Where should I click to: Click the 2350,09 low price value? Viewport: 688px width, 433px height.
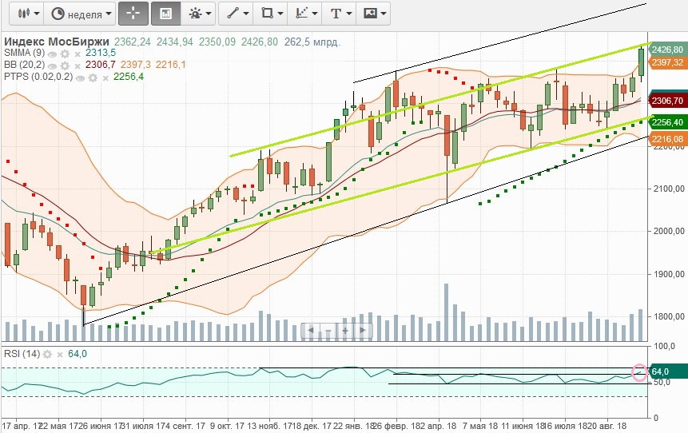pyautogui.click(x=217, y=42)
